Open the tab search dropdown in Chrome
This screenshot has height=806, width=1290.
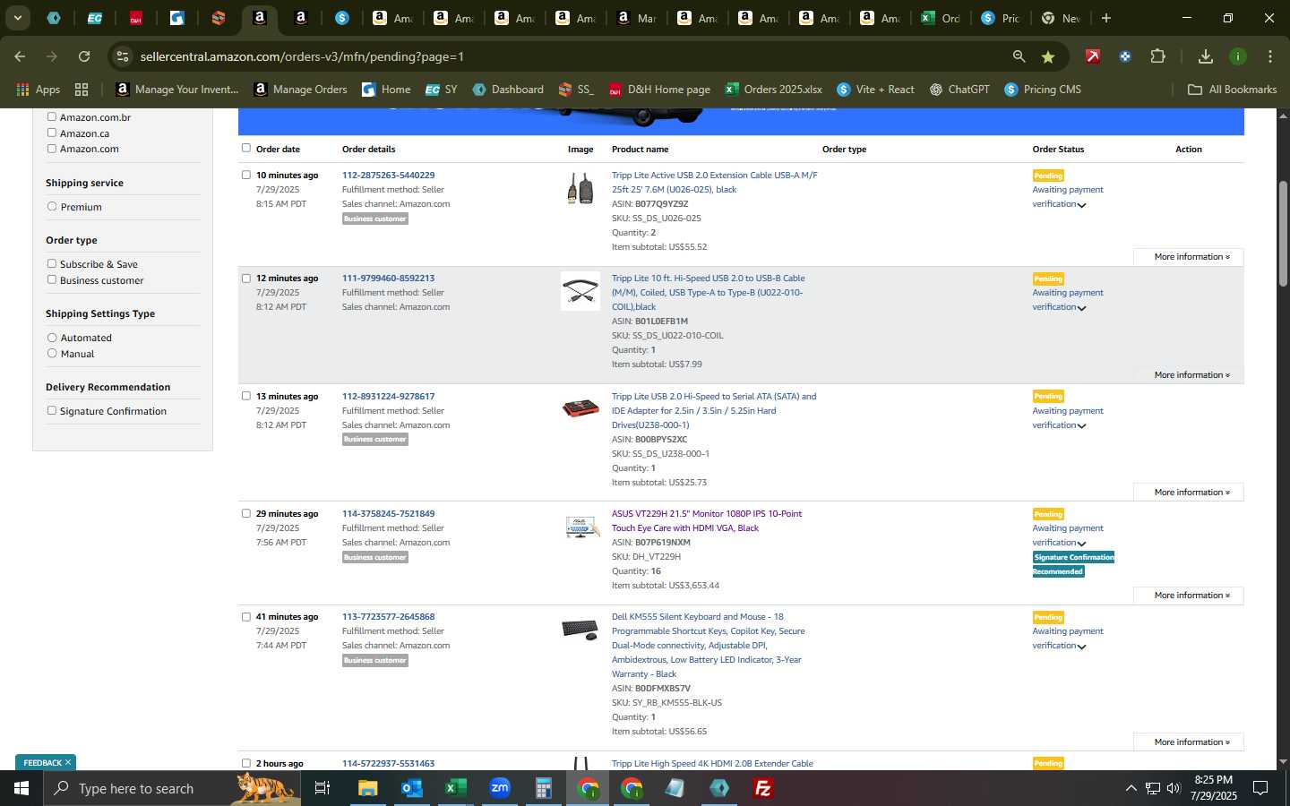click(17, 17)
